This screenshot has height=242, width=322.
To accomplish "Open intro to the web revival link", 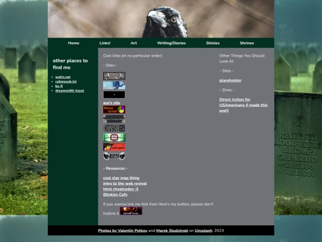I will click(x=125, y=183).
